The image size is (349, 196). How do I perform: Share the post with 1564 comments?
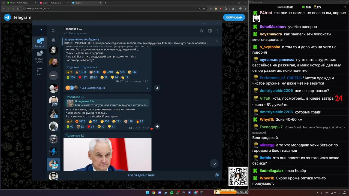[157, 88]
